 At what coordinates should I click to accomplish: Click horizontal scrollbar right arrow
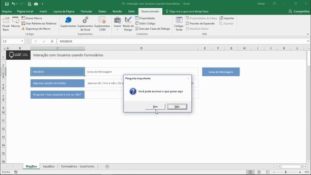click(305, 166)
